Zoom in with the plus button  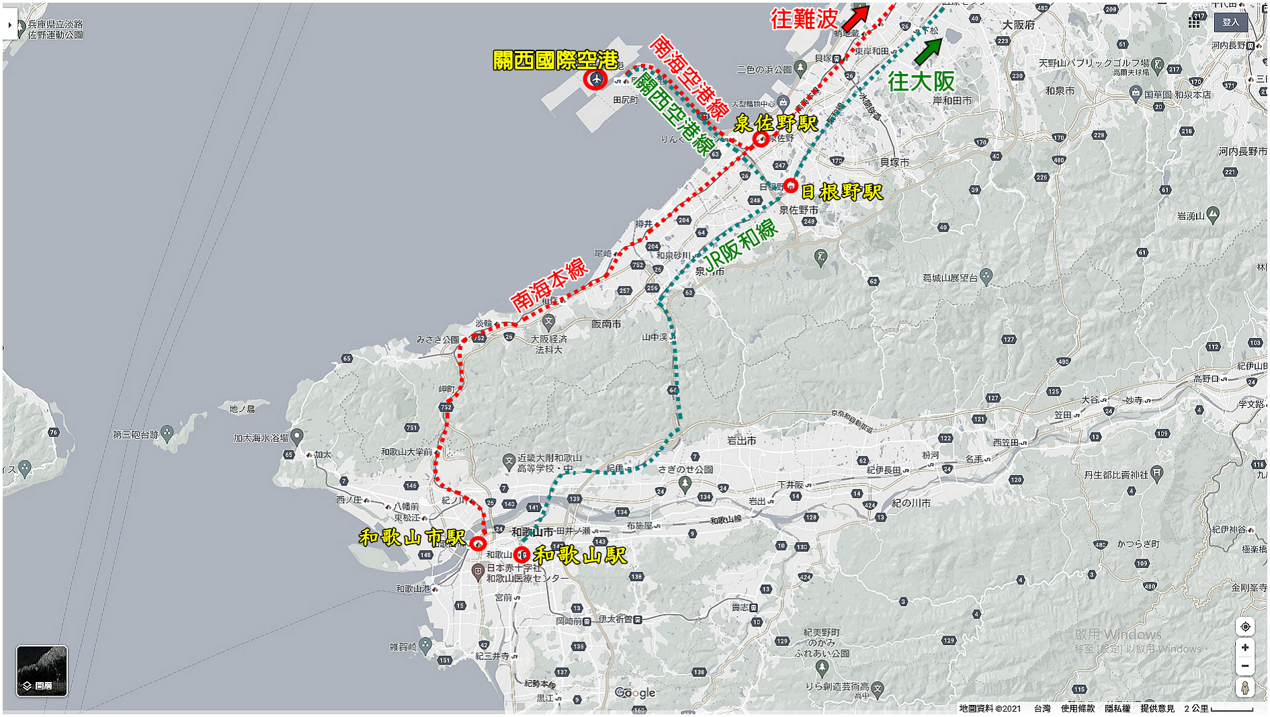click(x=1245, y=647)
